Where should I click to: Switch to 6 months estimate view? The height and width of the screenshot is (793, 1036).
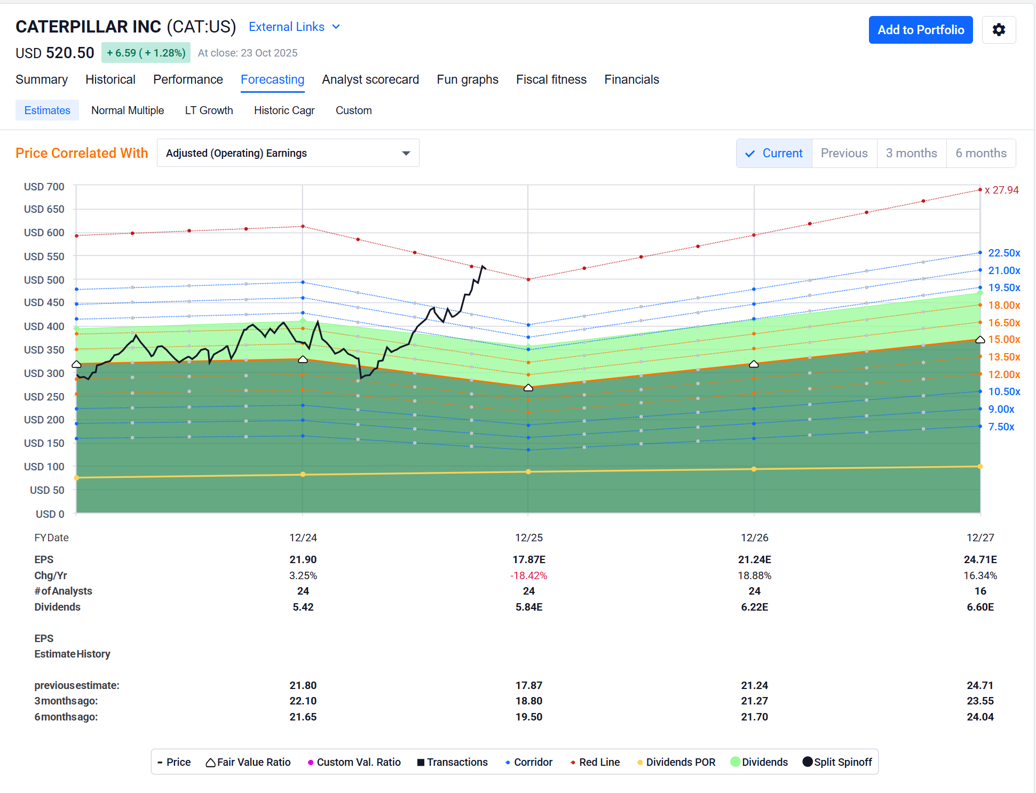point(981,154)
